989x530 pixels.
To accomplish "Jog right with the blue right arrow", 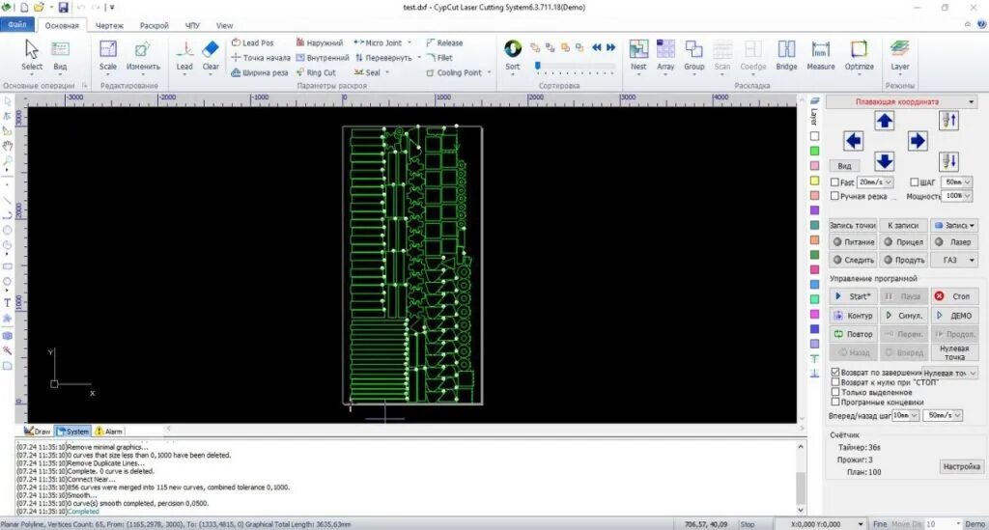I will point(918,141).
